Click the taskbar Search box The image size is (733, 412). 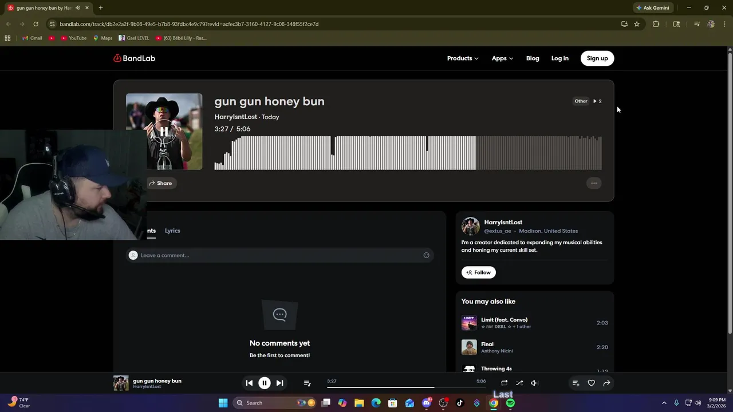click(x=275, y=403)
